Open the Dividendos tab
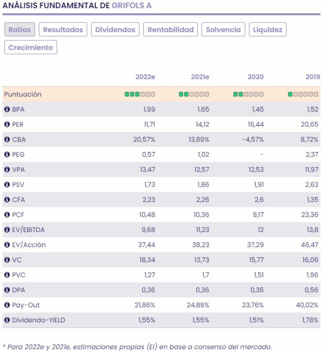The width and height of the screenshot is (322, 353). 115,30
